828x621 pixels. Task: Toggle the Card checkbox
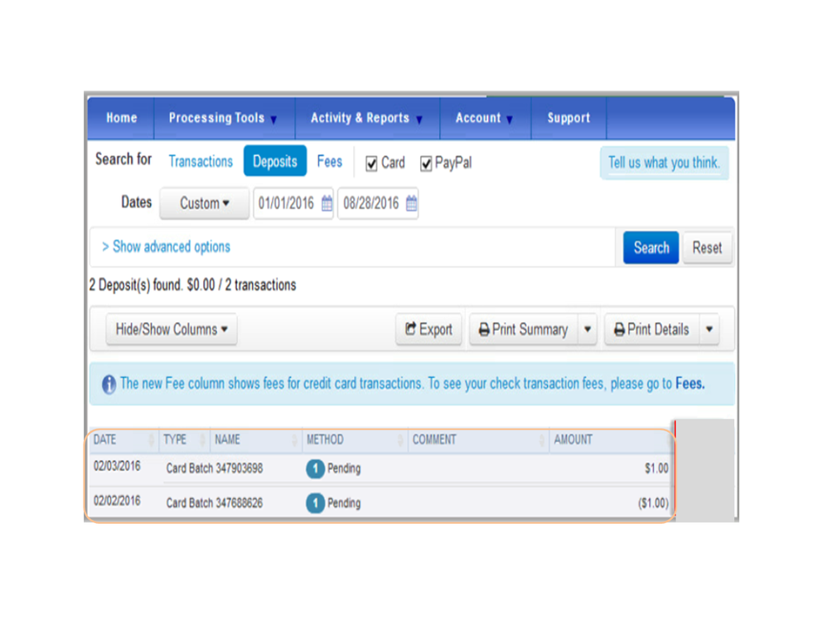coord(371,163)
